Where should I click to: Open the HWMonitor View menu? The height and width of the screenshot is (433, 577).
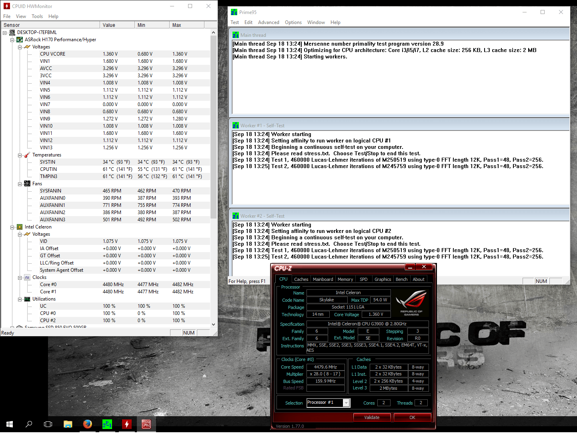point(21,16)
